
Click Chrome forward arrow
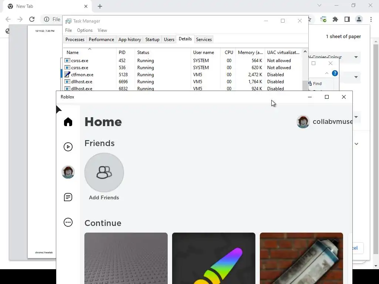click(20, 19)
